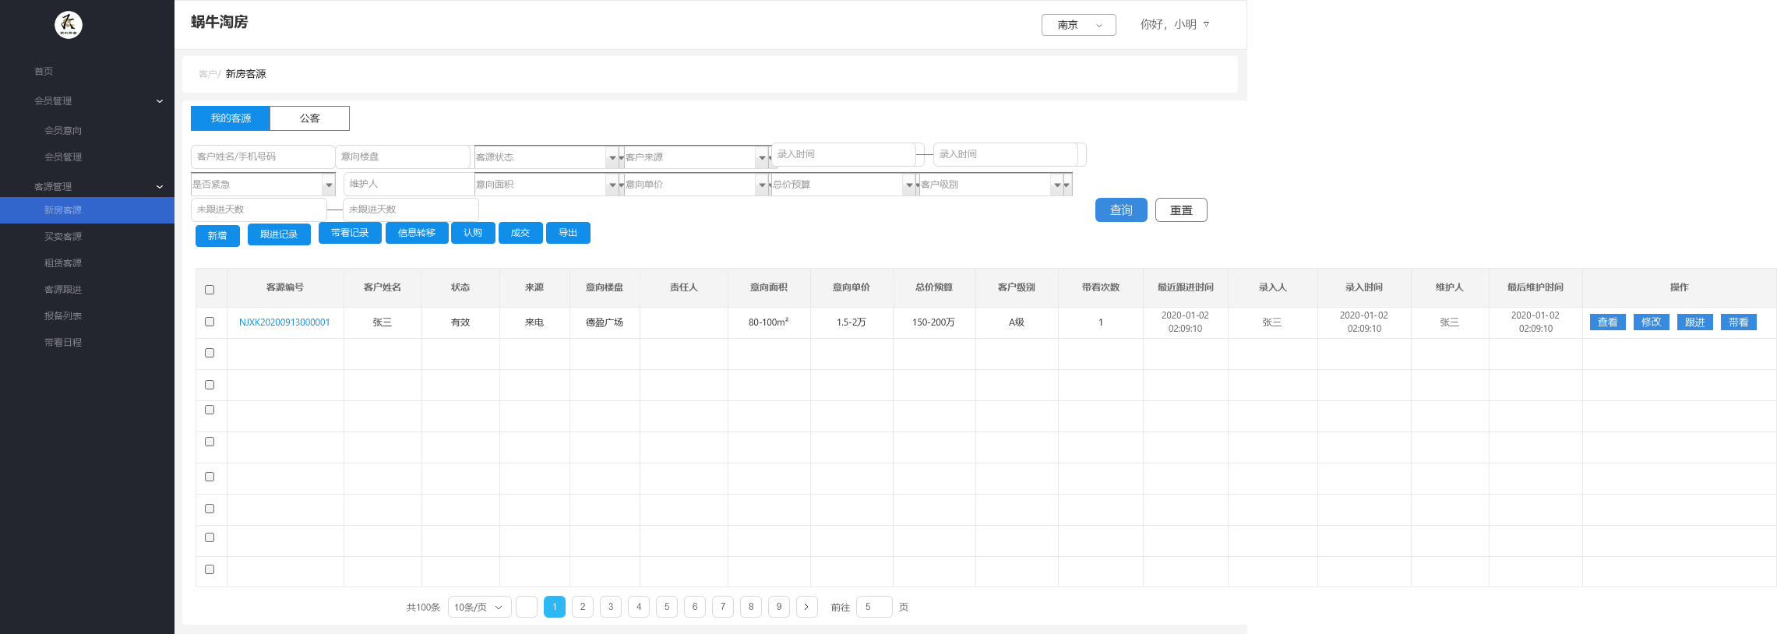Tick the header select-all checkbox
Image resolution: width=1777 pixels, height=634 pixels.
tap(210, 290)
